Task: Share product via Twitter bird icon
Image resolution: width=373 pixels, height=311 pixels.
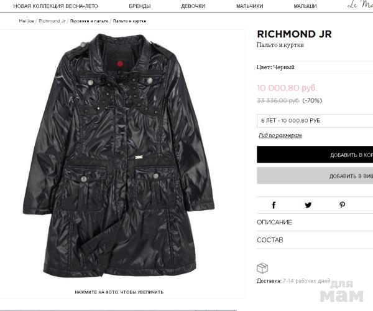Action: [x=308, y=205]
